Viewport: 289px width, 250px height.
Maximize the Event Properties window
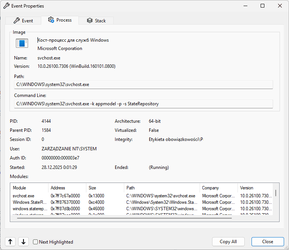point(262,6)
